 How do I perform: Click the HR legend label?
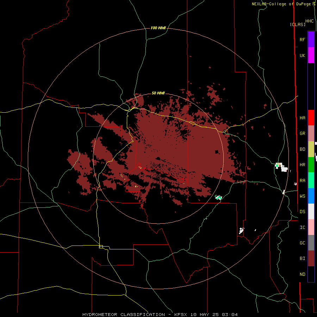302,165
